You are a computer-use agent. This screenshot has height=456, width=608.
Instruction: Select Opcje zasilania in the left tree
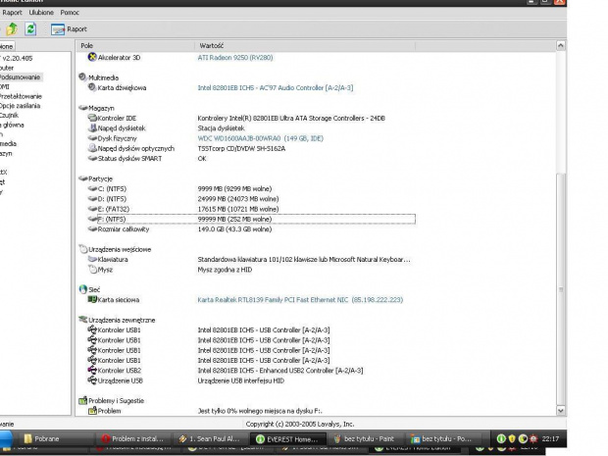[x=20, y=106]
